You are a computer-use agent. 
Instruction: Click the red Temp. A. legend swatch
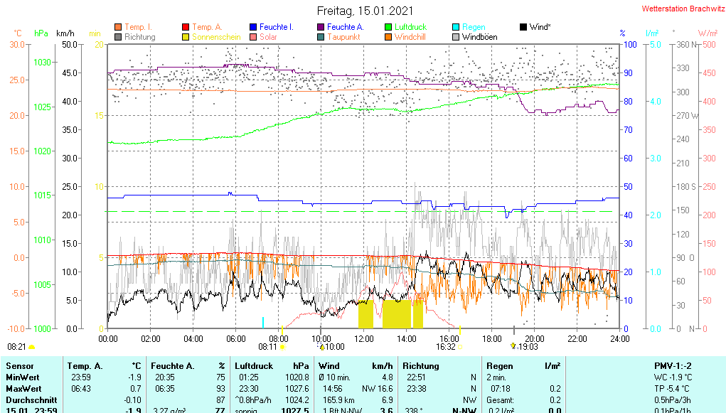click(186, 27)
